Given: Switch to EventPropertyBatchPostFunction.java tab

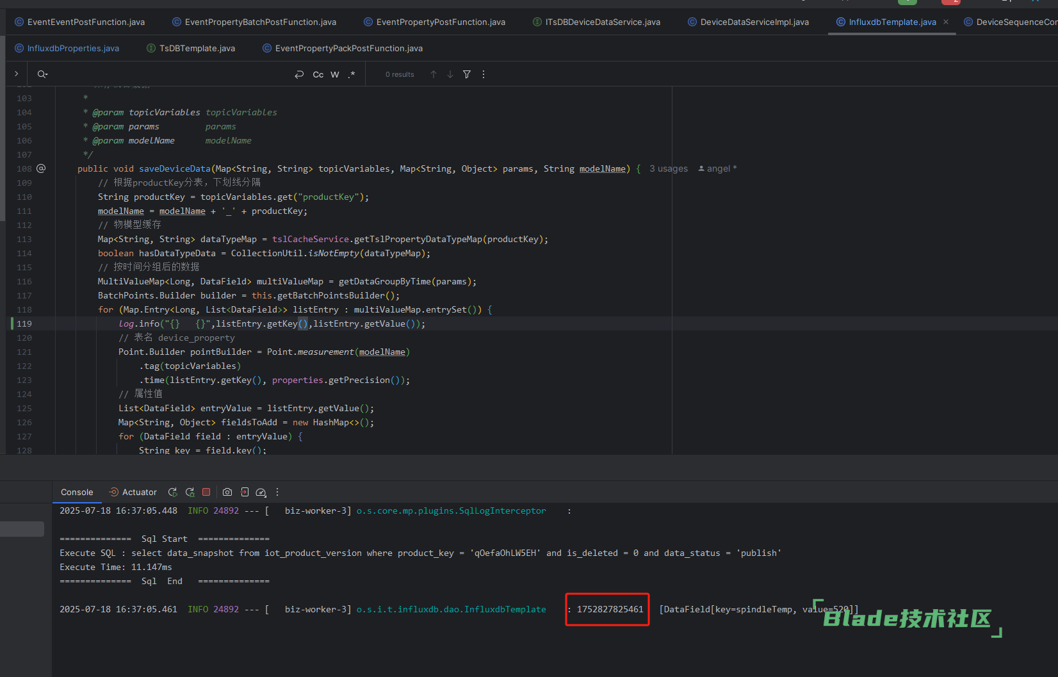Looking at the screenshot, I should [x=254, y=22].
